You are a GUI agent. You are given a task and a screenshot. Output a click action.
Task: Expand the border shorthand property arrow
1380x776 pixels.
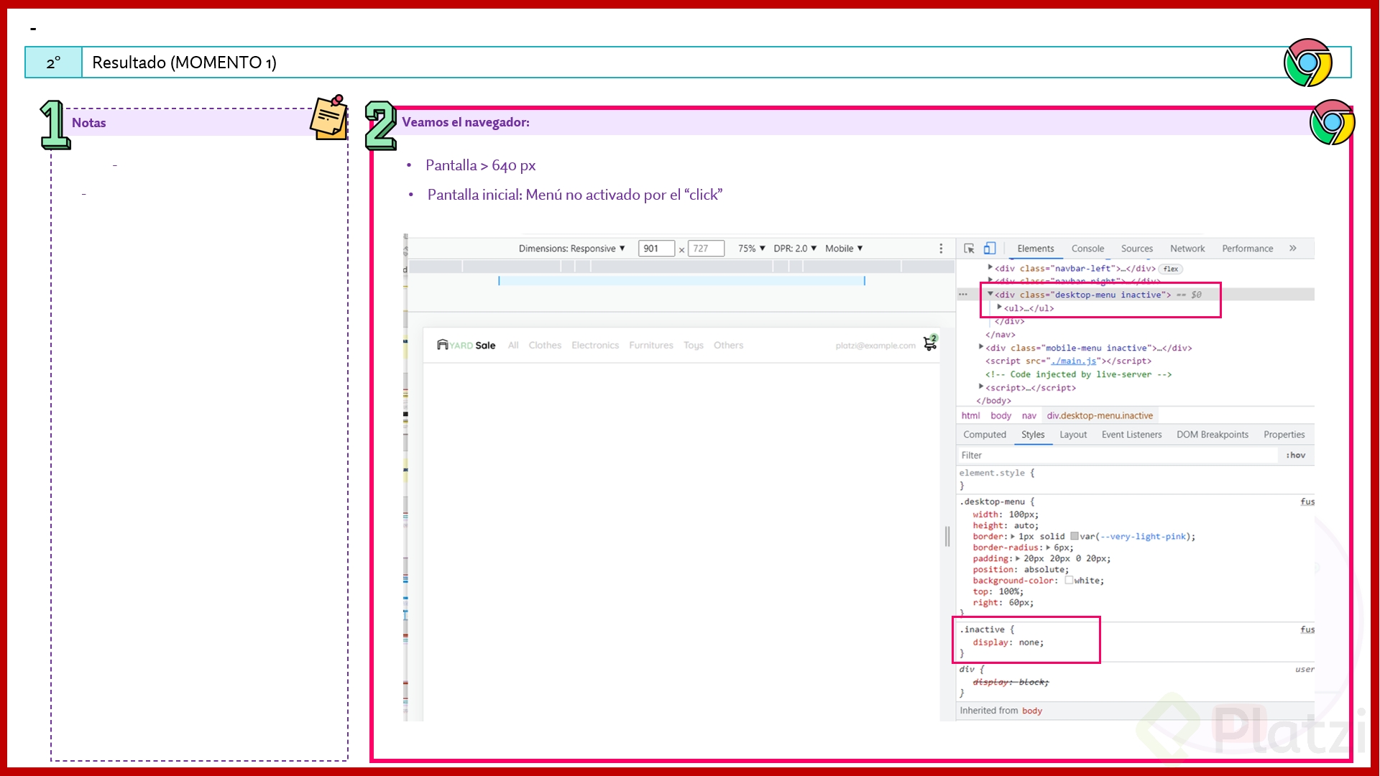click(1013, 537)
